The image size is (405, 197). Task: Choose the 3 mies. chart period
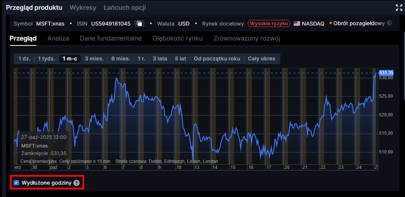coord(94,59)
